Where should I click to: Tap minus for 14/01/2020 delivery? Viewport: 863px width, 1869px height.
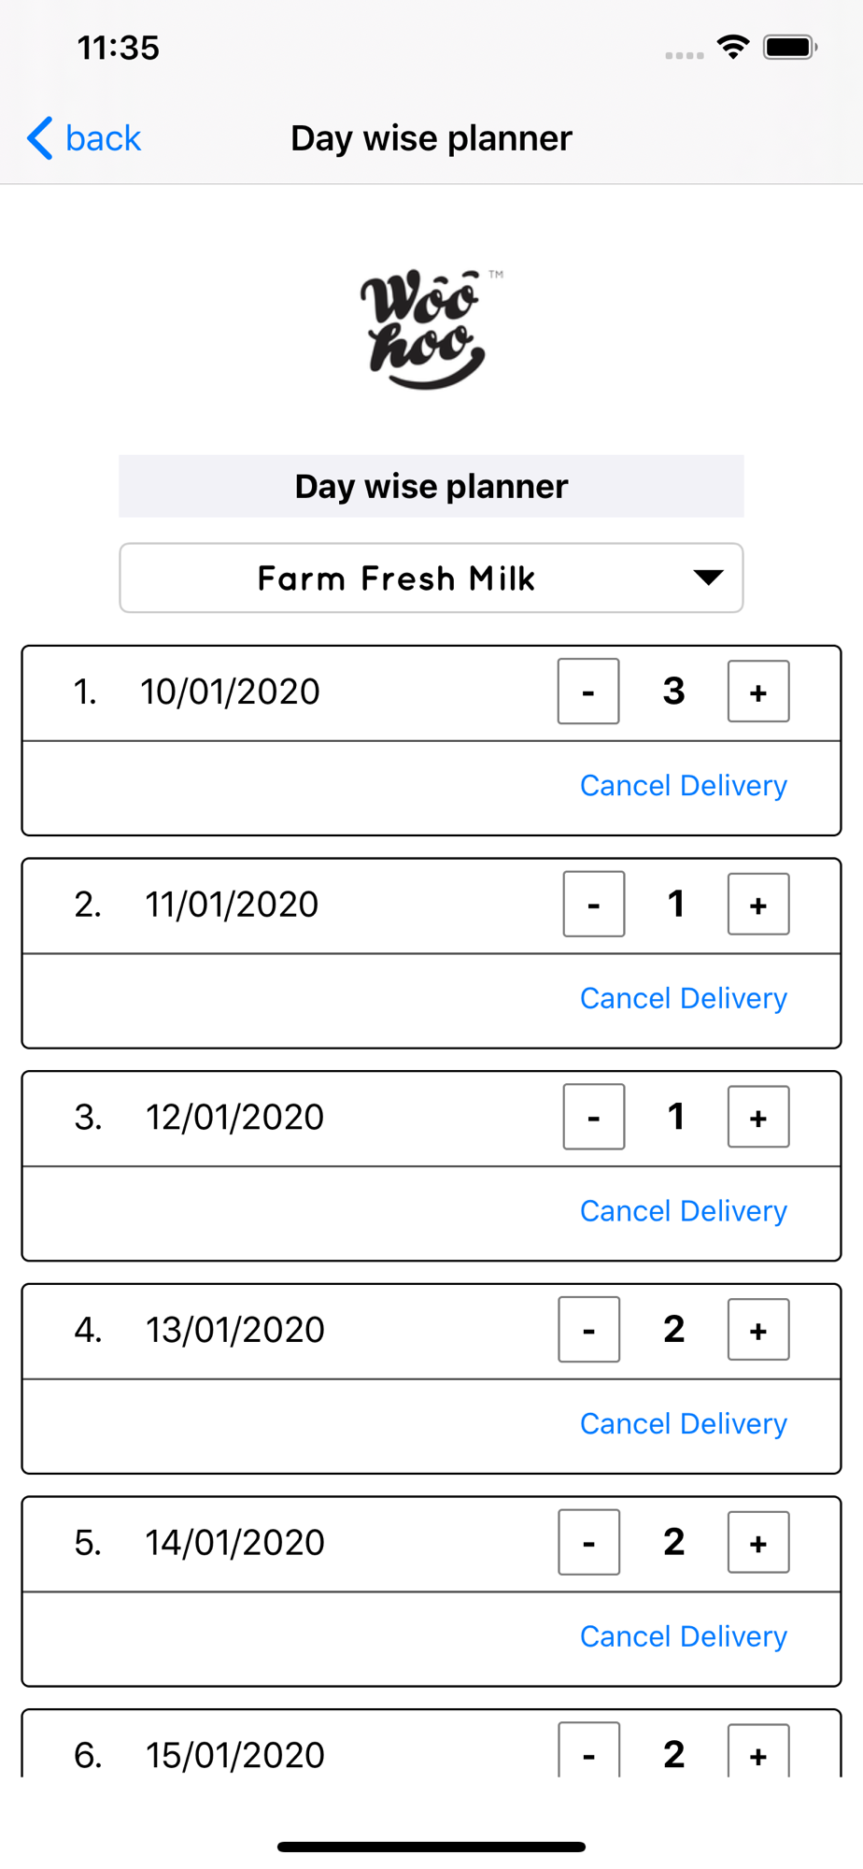coord(588,1544)
